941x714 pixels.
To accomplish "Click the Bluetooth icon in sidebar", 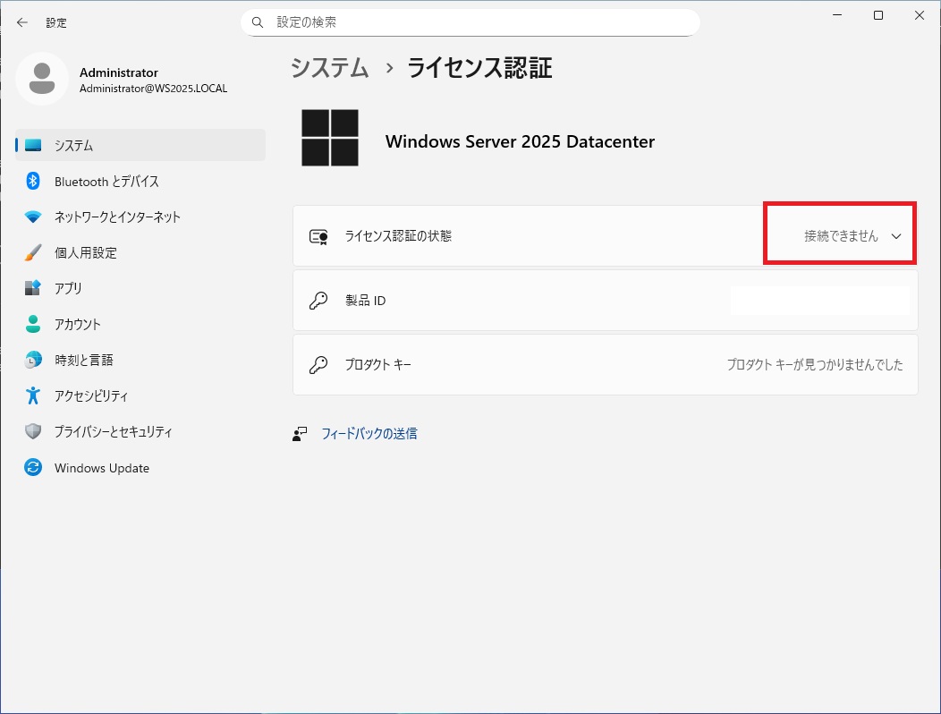I will 33,181.
